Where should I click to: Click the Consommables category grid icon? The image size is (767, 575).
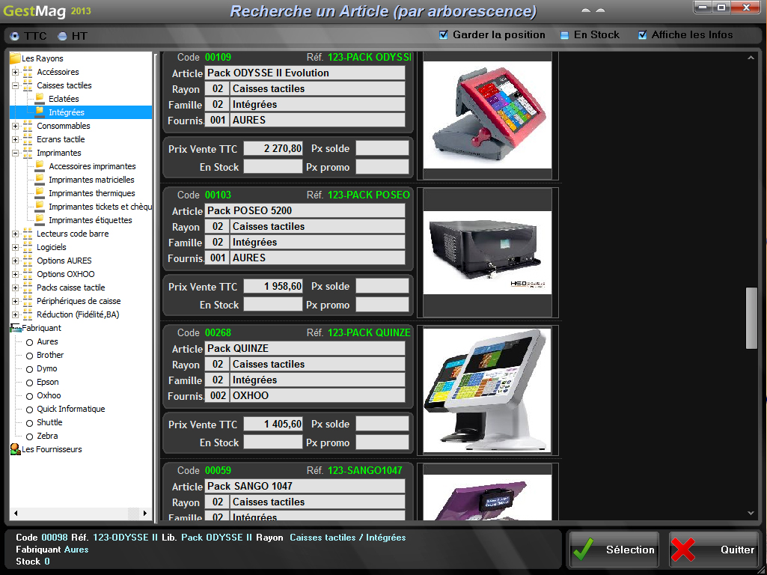(28, 126)
